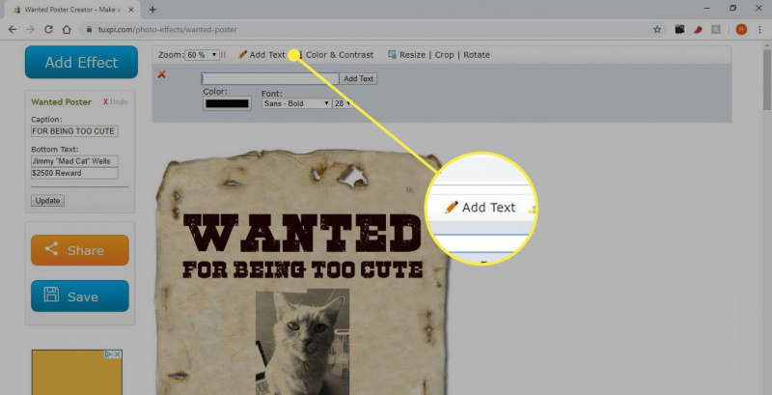The height and width of the screenshot is (395, 772).
Task: Open the browser menu dots
Action: coord(760,30)
